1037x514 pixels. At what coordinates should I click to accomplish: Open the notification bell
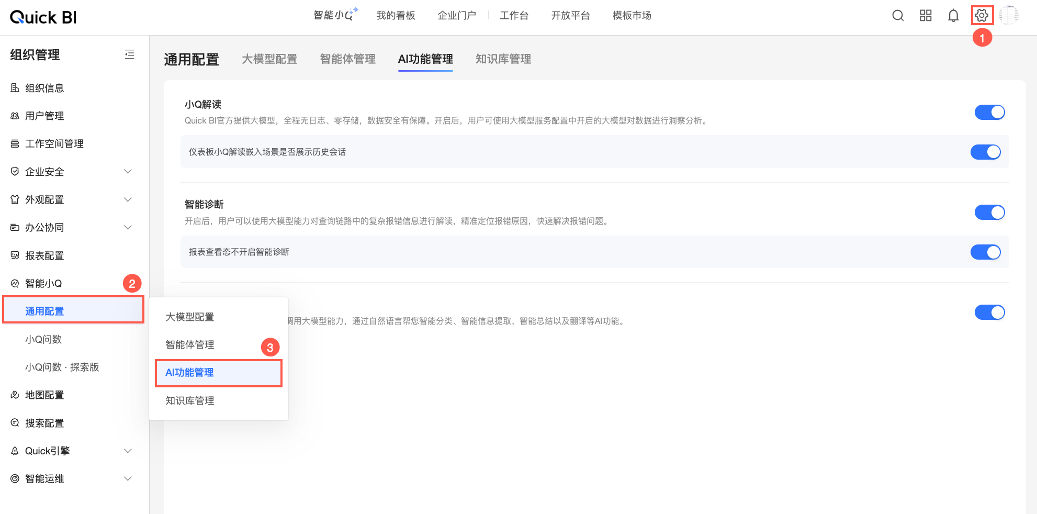953,16
